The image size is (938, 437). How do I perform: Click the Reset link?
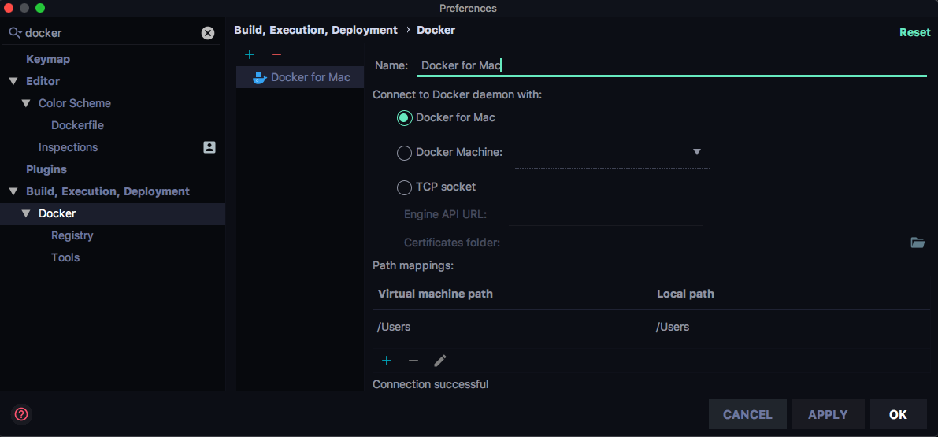(914, 33)
